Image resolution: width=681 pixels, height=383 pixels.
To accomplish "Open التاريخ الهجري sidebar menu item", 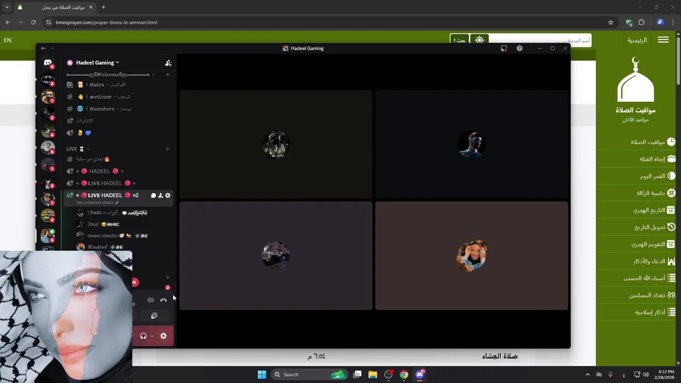I will coord(637,210).
